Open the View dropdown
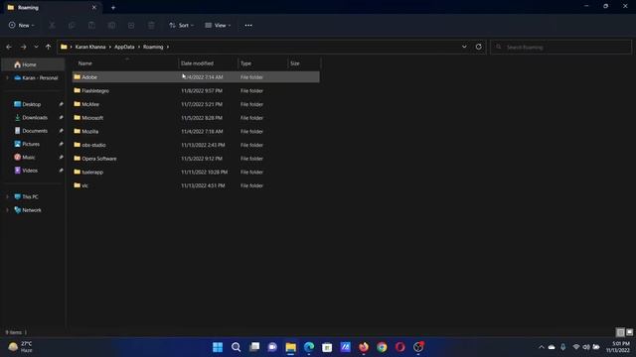The image size is (636, 357). (x=218, y=25)
